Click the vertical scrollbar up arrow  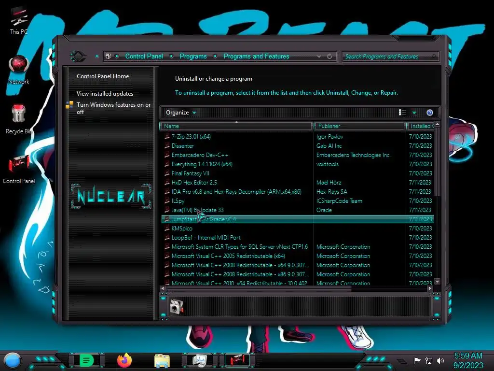(437, 125)
